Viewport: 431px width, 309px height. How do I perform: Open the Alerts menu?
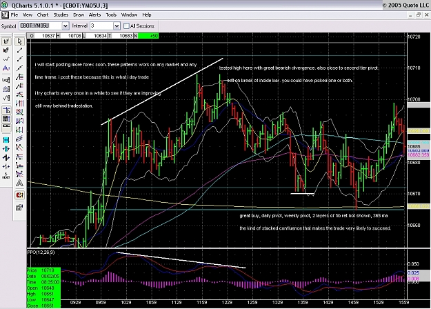pos(95,15)
